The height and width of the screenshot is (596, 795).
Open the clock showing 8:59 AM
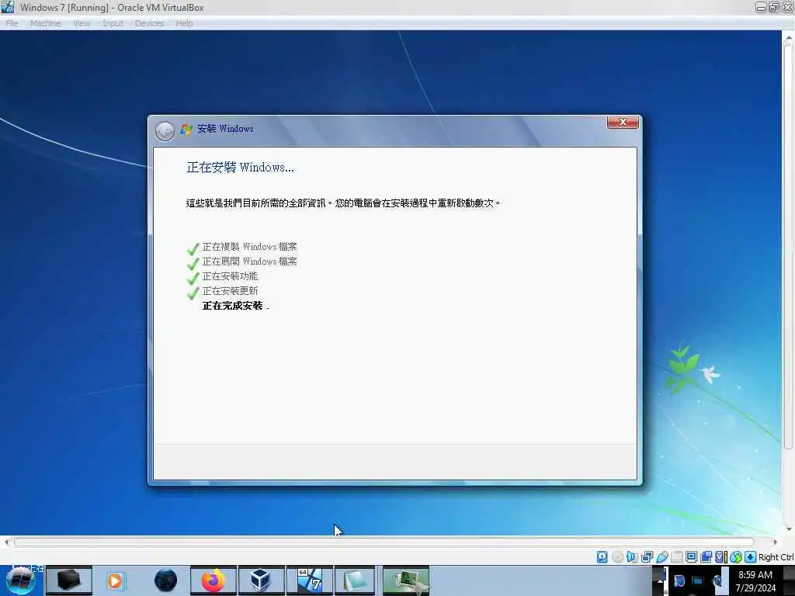pos(755,580)
